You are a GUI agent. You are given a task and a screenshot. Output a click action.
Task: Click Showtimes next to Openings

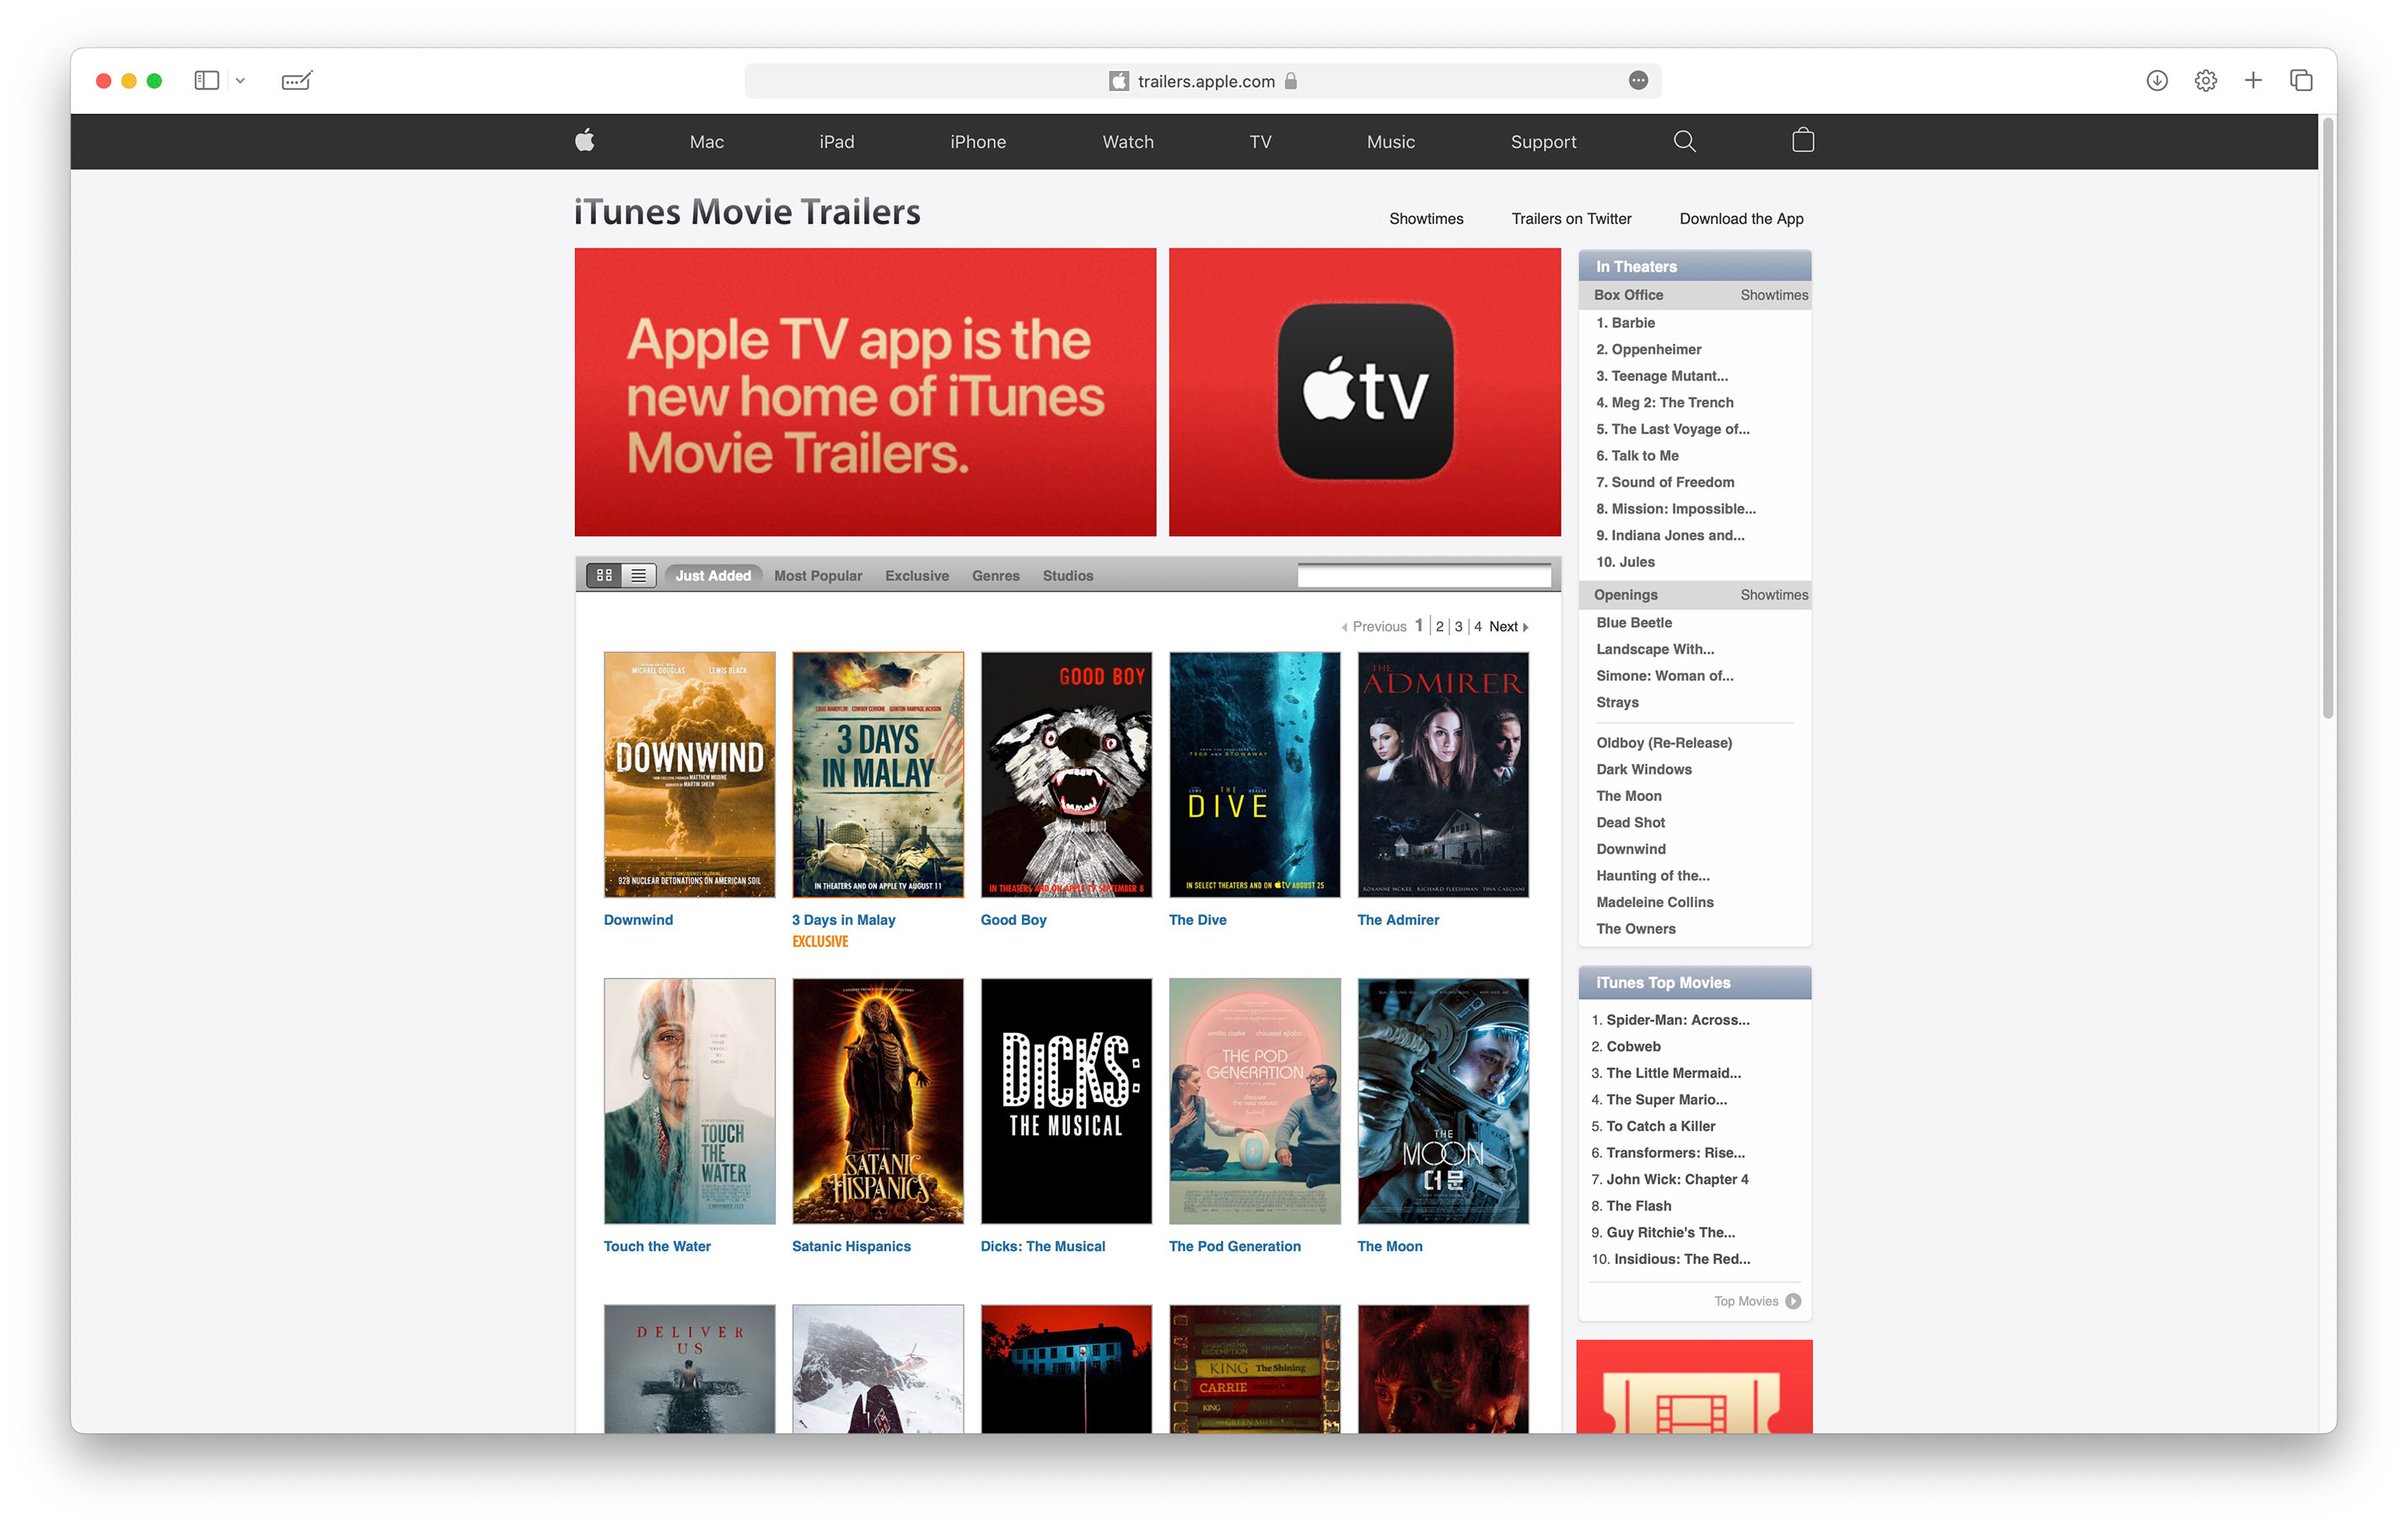pos(1773,595)
